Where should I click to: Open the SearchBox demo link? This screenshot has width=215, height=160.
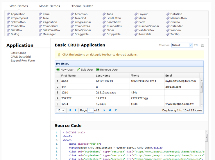pyautogui.click(x=114, y=22)
